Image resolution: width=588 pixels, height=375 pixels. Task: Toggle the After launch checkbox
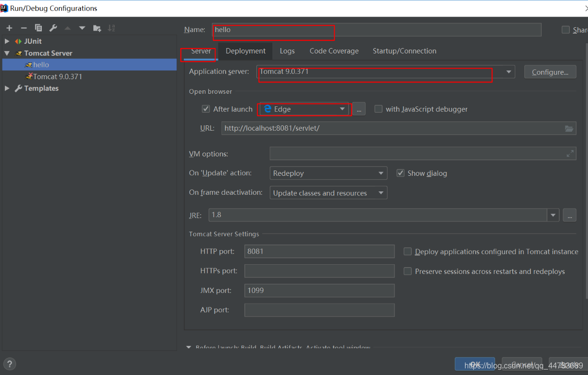(206, 109)
